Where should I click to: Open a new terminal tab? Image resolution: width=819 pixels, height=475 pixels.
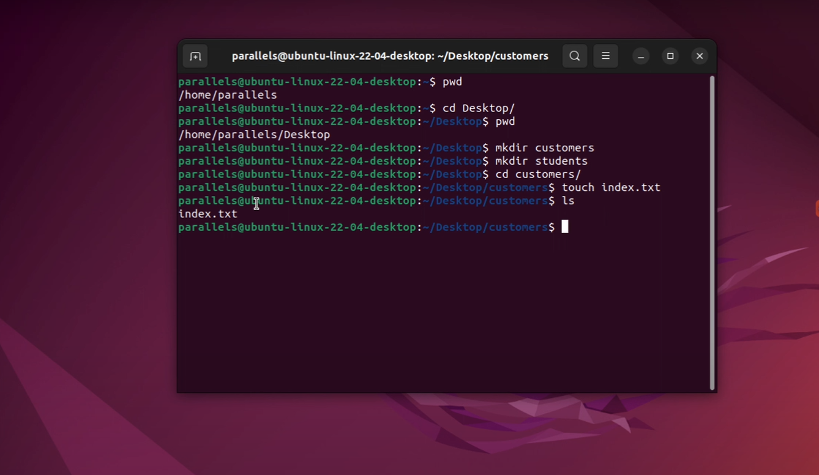pyautogui.click(x=195, y=56)
